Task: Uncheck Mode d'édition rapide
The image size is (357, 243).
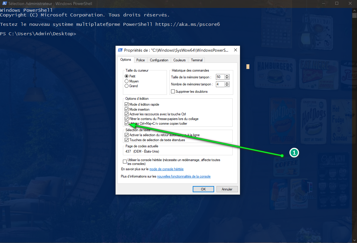Action: pos(127,104)
